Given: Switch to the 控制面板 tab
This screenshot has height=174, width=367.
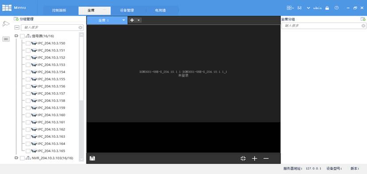Looking at the screenshot, I should pos(59,11).
